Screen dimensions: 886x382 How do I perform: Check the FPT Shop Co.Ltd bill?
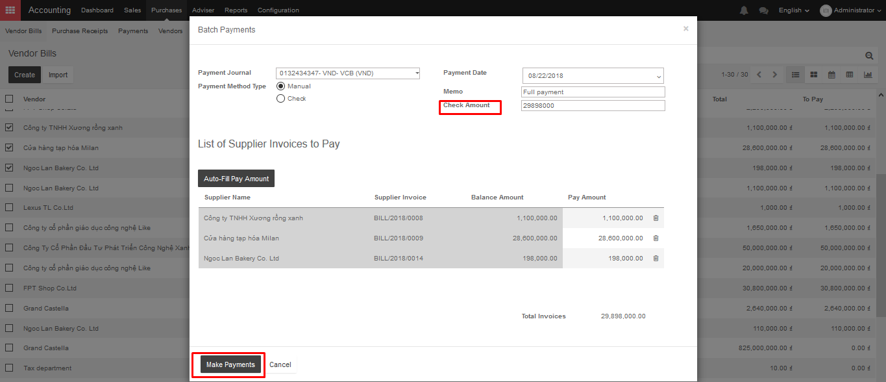point(9,288)
